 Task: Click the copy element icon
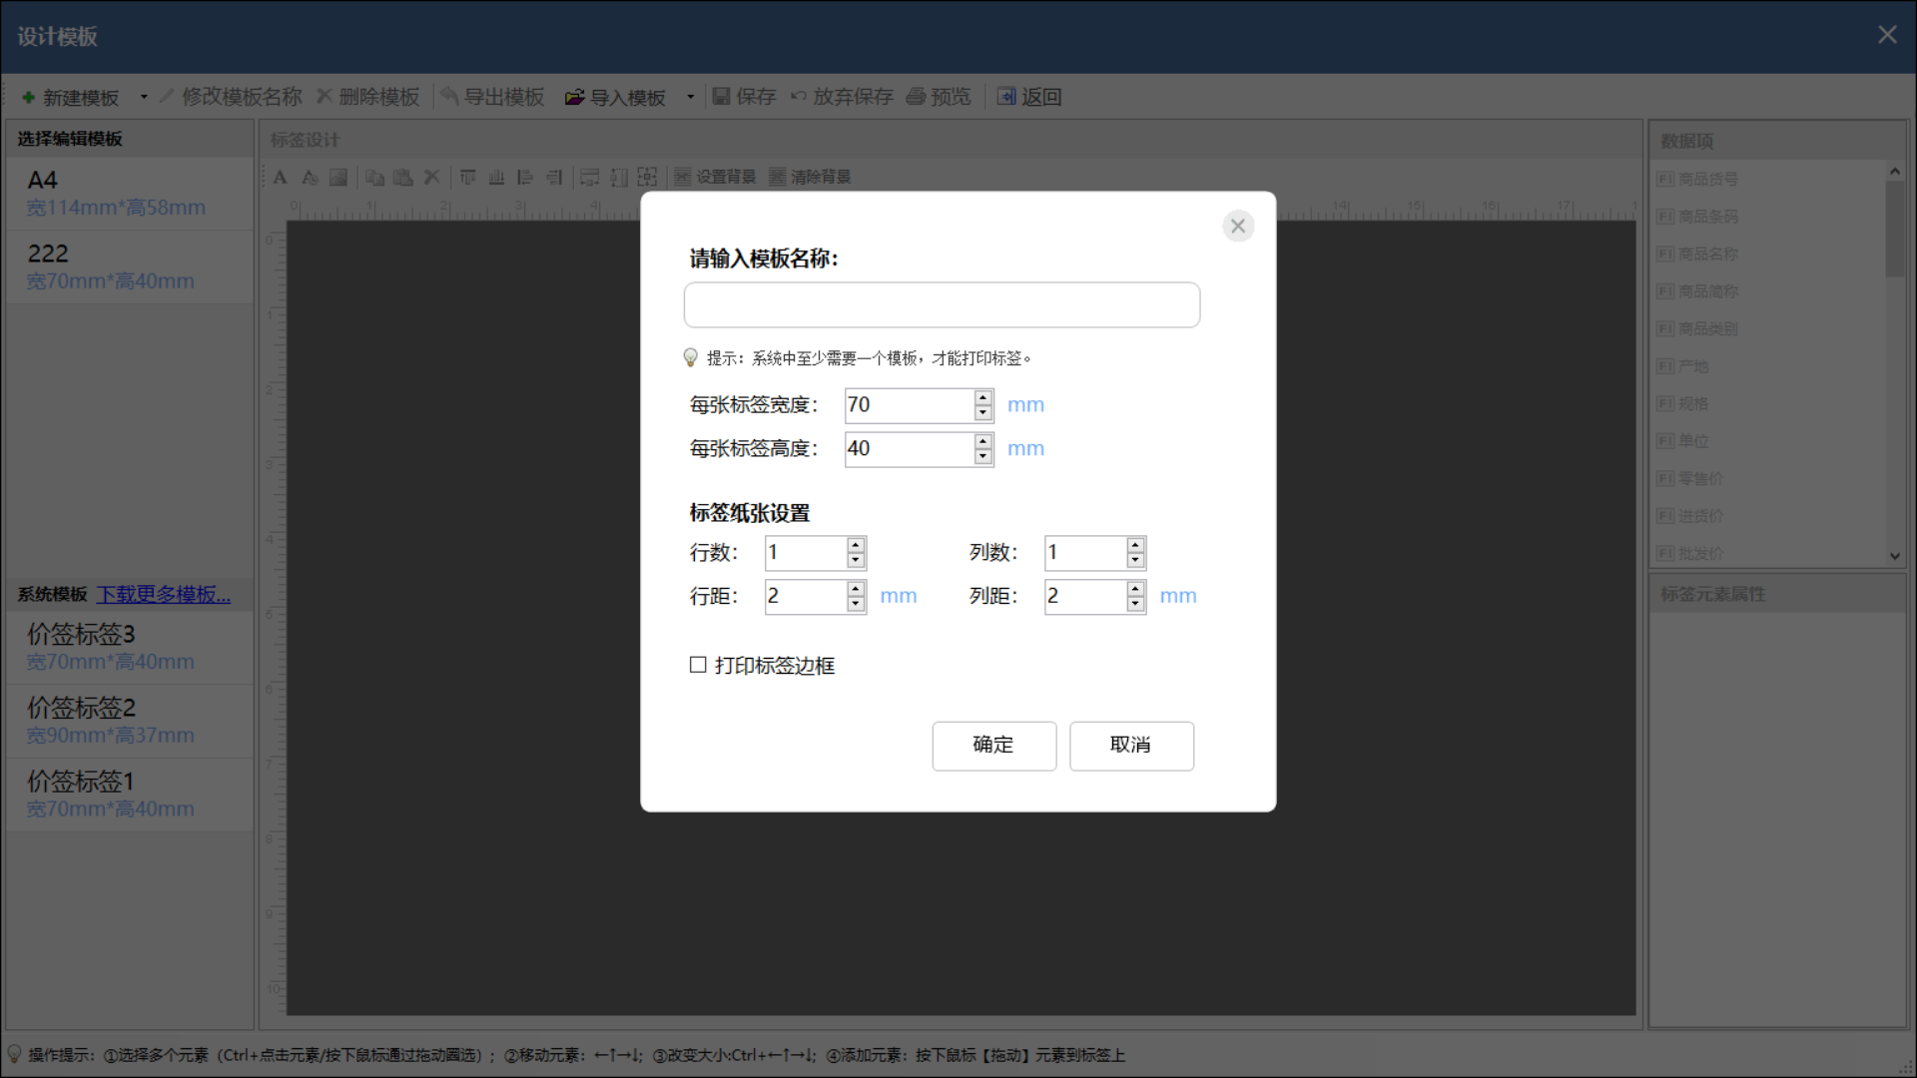click(x=374, y=177)
